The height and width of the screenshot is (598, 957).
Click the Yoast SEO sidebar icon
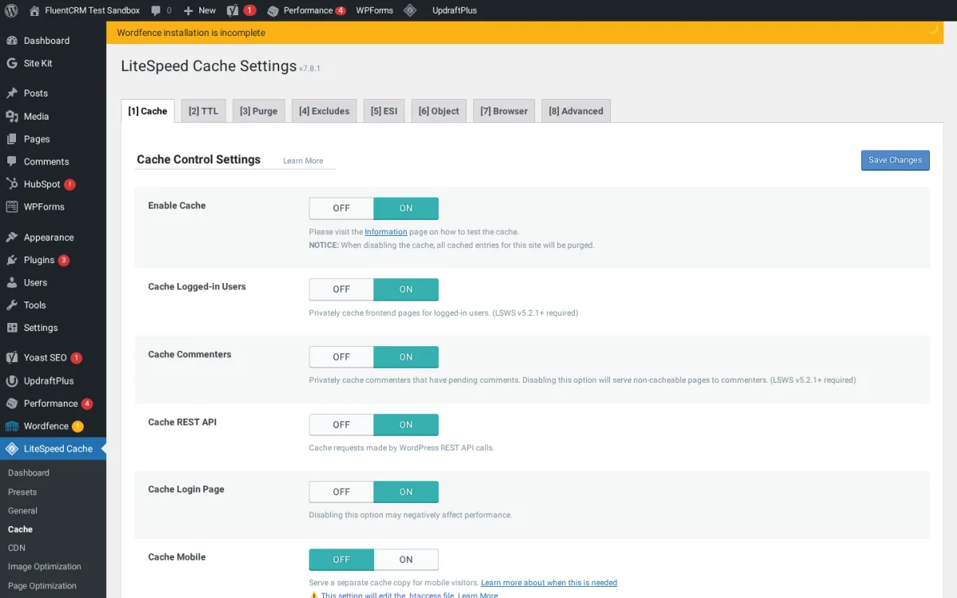pyautogui.click(x=12, y=358)
